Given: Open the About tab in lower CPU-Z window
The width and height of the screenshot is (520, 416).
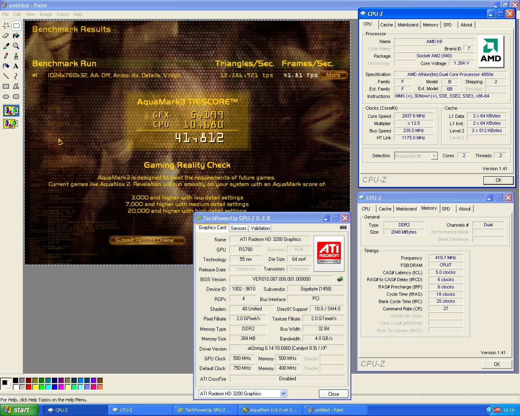Looking at the screenshot, I should pyautogui.click(x=465, y=209).
